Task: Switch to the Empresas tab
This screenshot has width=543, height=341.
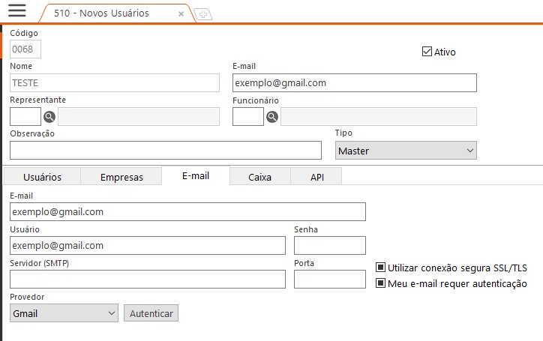Action: 121,177
